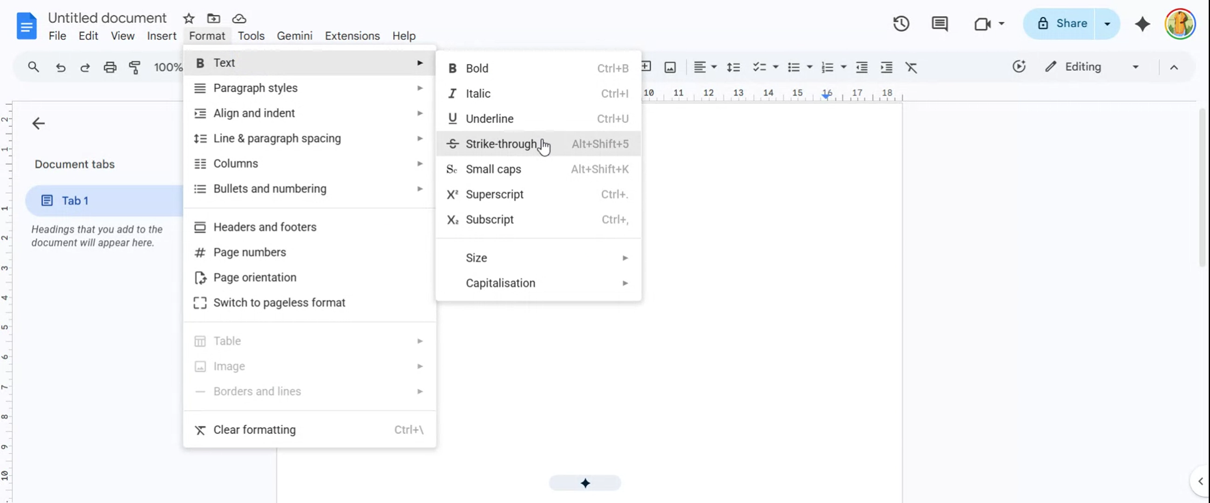
Task: Select the paint format roller icon
Action: 135,68
